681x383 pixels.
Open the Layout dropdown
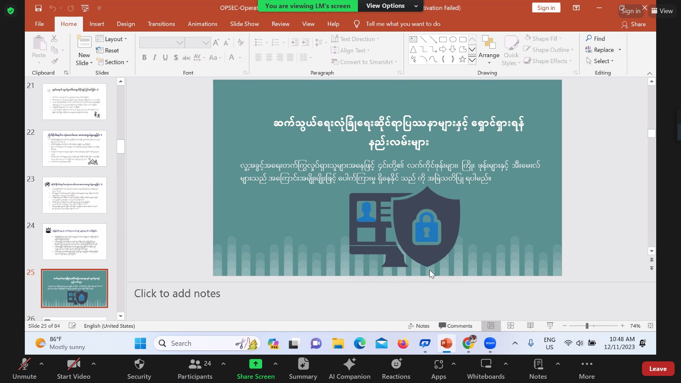tap(112, 39)
